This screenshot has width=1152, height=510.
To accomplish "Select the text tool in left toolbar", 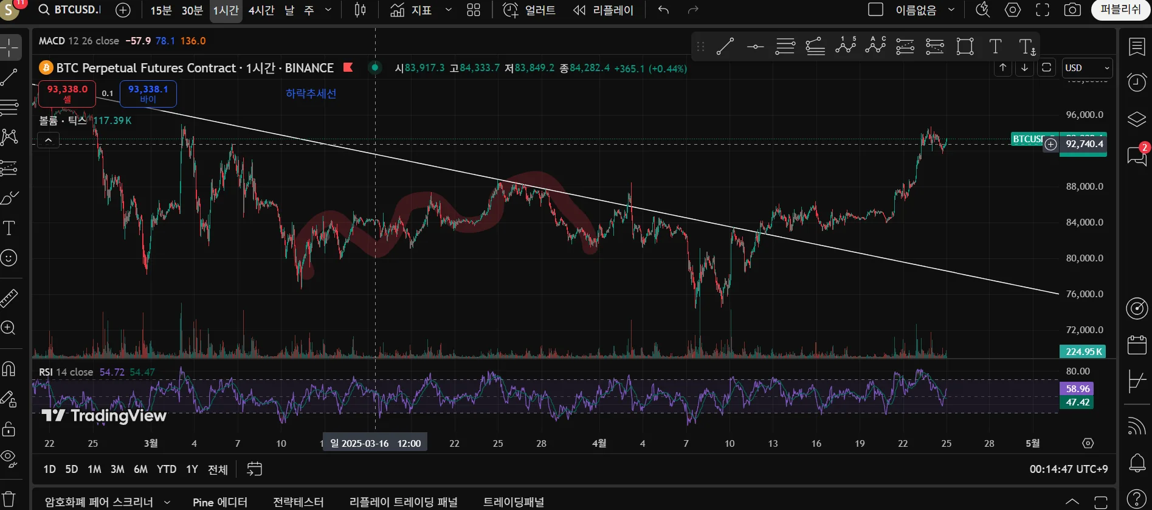I will [x=9, y=229].
